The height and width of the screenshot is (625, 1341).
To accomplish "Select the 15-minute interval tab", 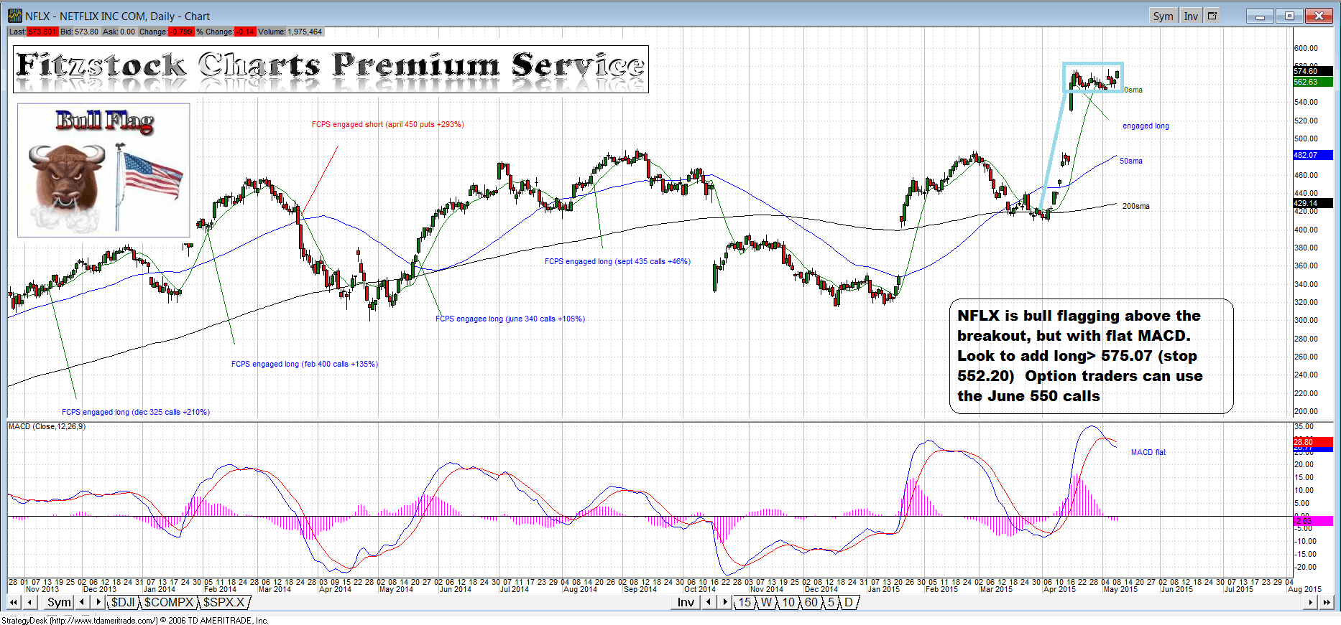I will pos(745,602).
